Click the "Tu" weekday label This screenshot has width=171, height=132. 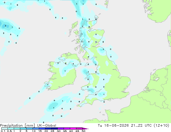(100, 126)
